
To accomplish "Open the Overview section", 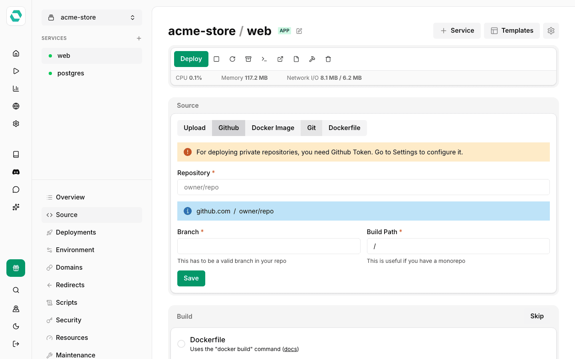I will [x=92, y=197].
